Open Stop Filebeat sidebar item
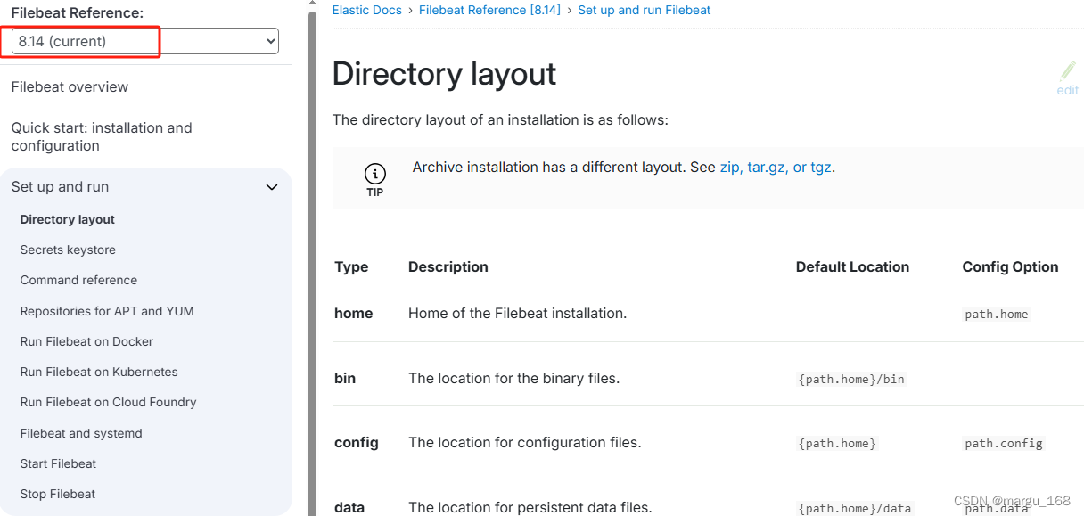The image size is (1084, 516). tap(58, 494)
